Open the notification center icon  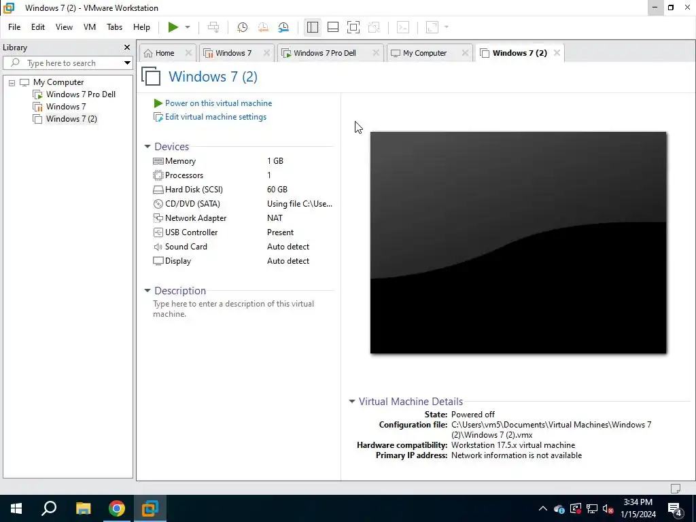coord(675,508)
